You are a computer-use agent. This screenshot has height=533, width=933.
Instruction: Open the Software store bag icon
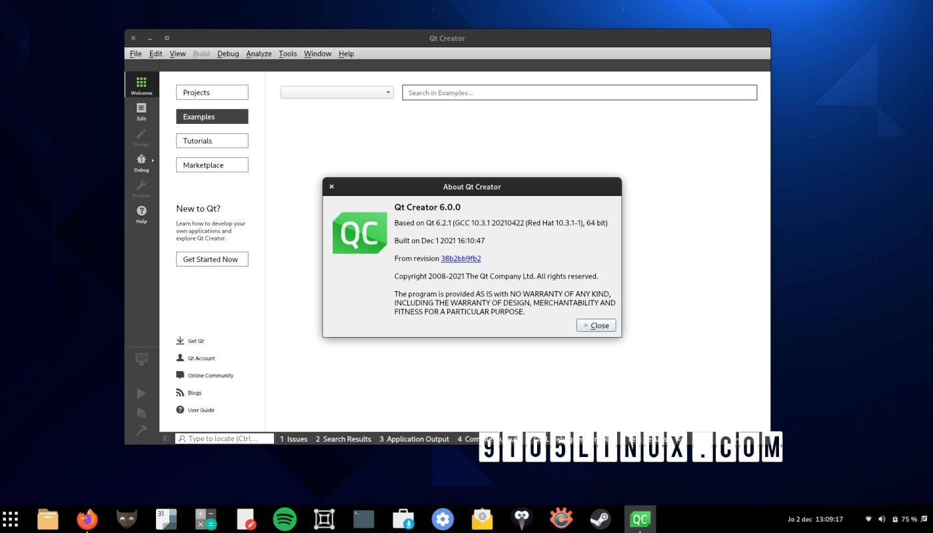click(403, 519)
